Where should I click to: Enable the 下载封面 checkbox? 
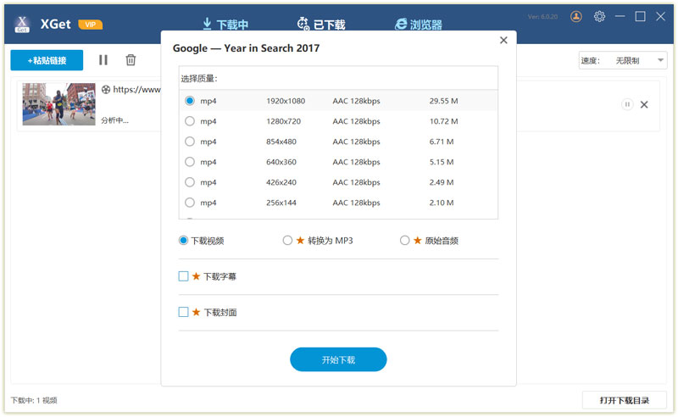pyautogui.click(x=184, y=312)
